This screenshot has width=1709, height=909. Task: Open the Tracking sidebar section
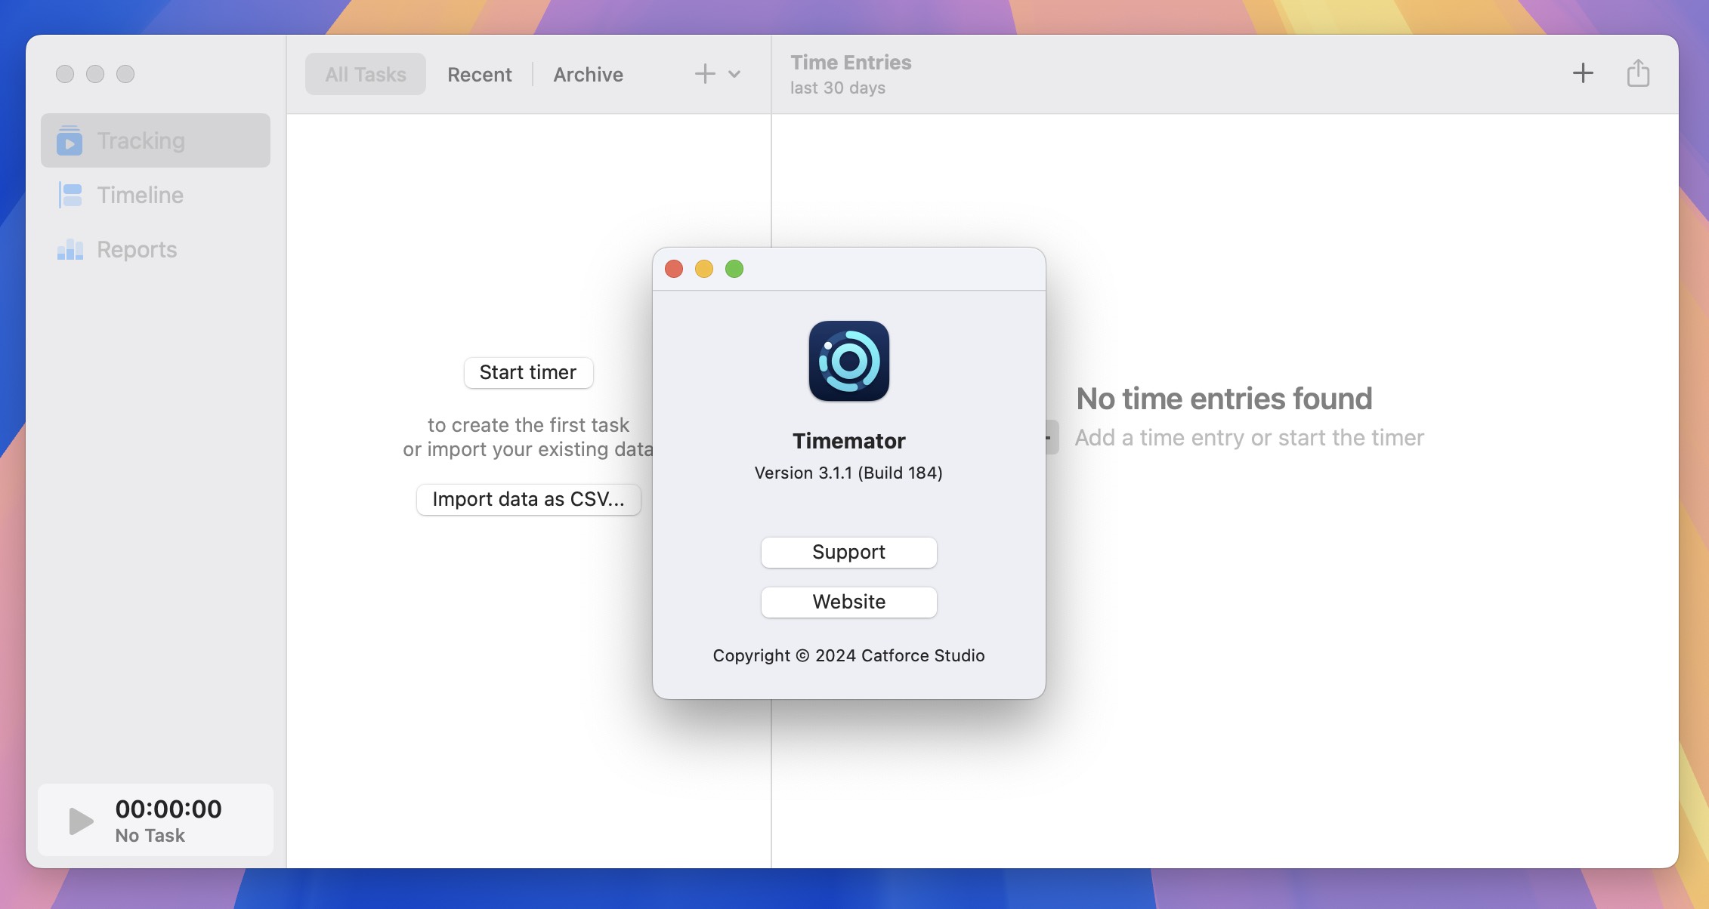pyautogui.click(x=156, y=140)
